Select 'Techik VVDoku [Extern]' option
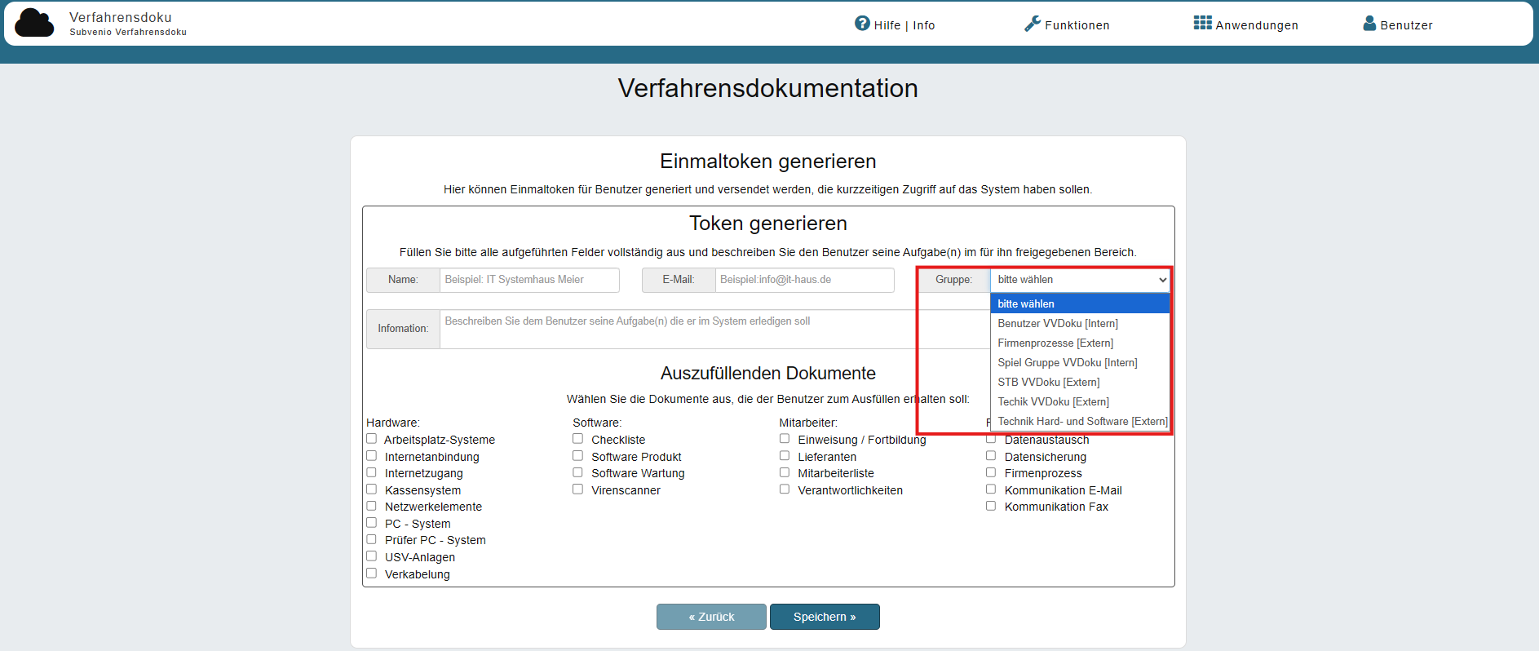The width and height of the screenshot is (1539, 651). (1080, 401)
